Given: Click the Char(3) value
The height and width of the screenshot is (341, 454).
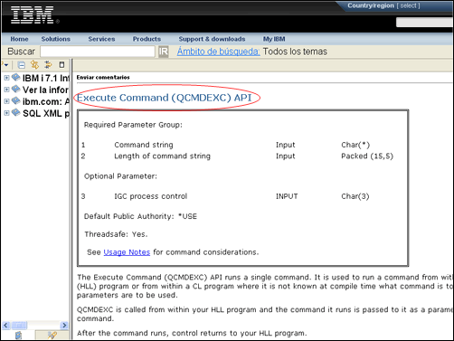Looking at the screenshot, I should [x=355, y=196].
